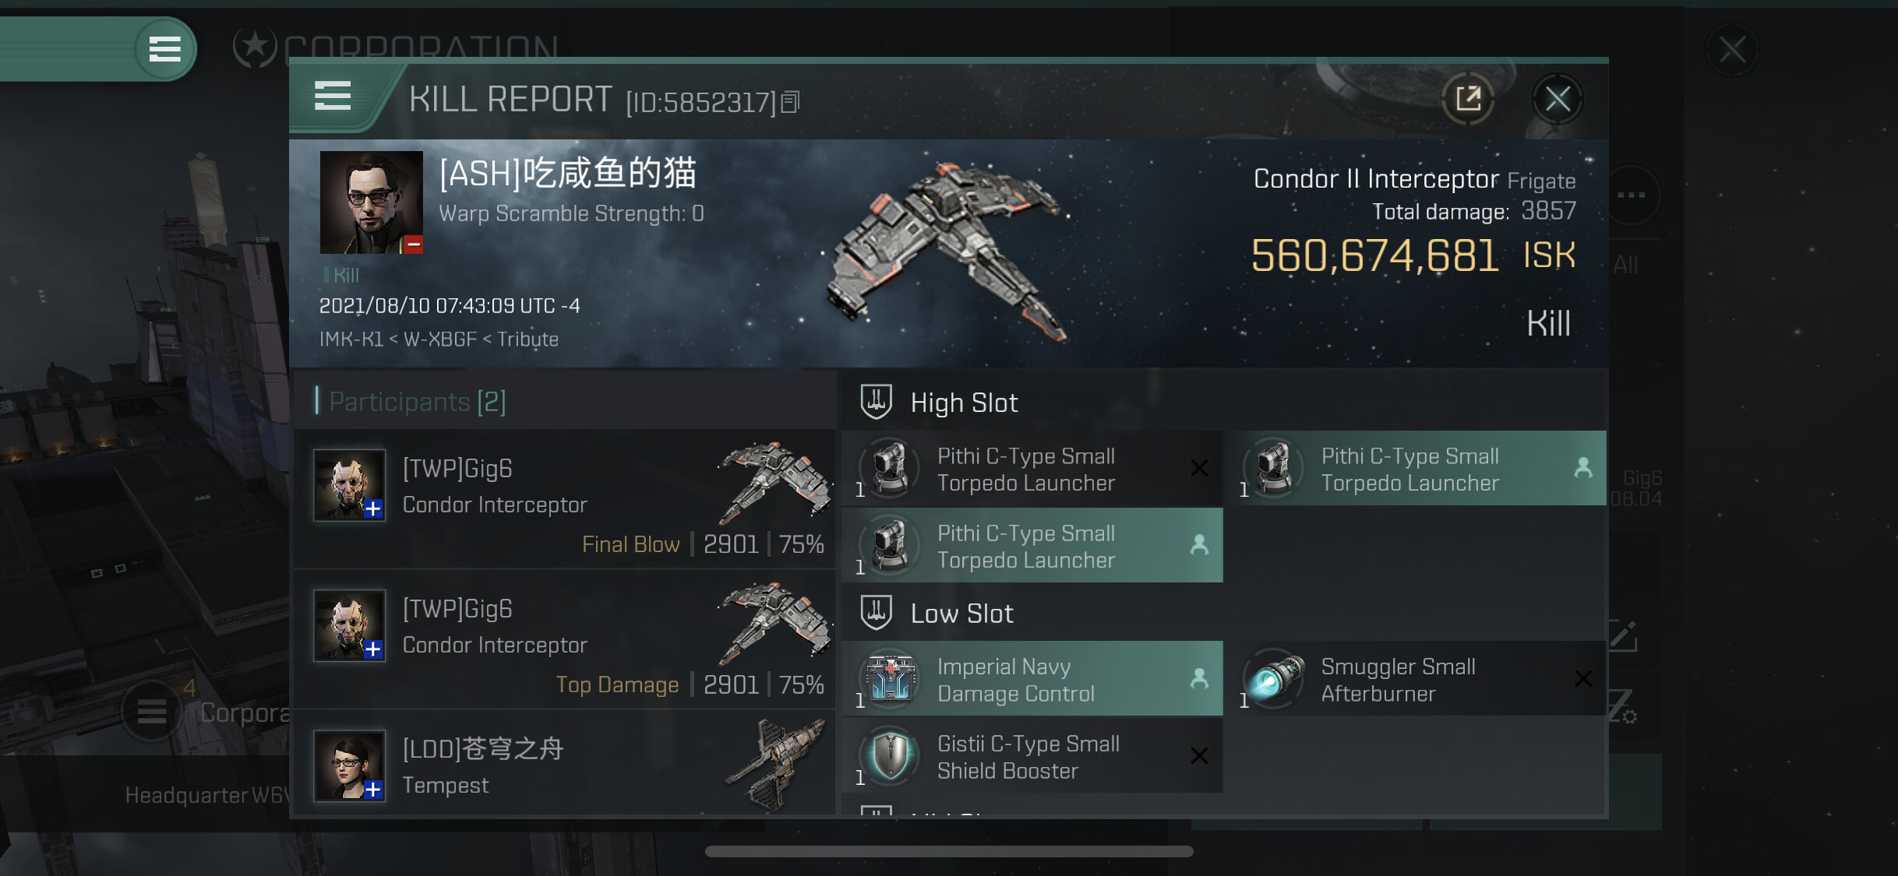The image size is (1898, 876).
Task: Select the Smuggler Small Afterburner module icon
Action: point(1275,678)
